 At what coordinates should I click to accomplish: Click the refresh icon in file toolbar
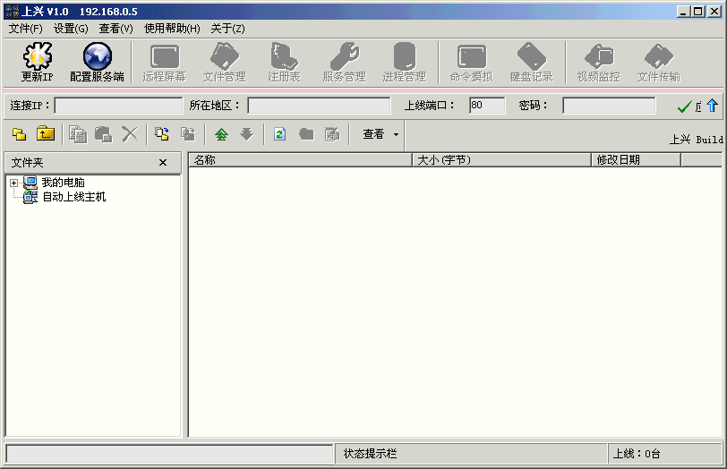[279, 134]
